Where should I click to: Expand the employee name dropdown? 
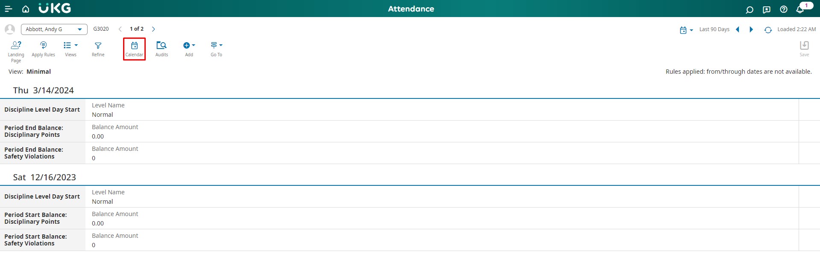(79, 29)
